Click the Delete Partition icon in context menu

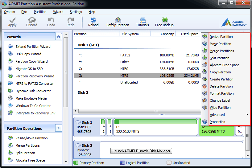(x=205, y=86)
